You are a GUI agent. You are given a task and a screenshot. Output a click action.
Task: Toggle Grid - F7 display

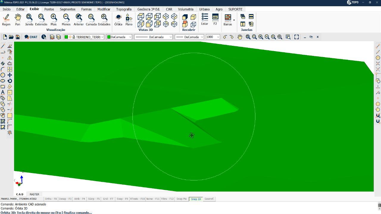[108, 199]
